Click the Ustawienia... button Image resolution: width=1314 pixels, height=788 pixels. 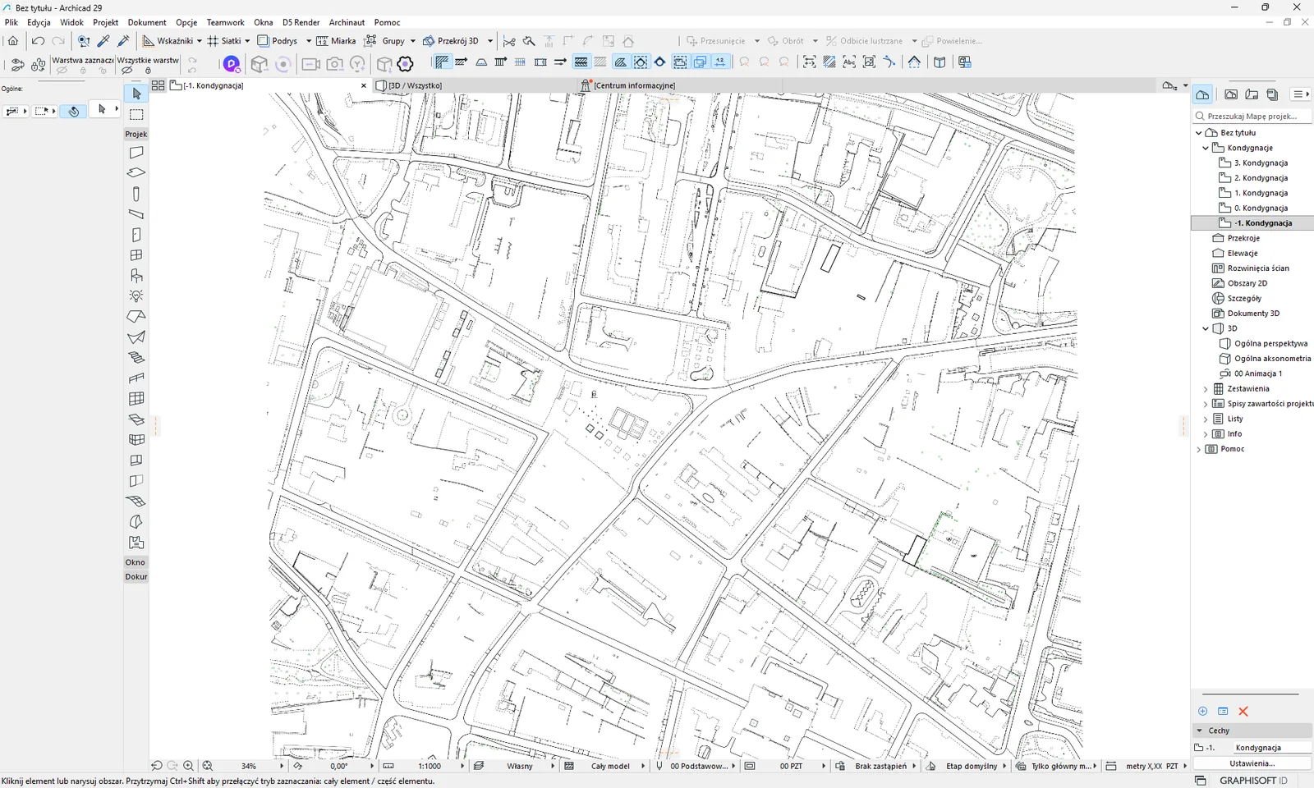click(1252, 763)
